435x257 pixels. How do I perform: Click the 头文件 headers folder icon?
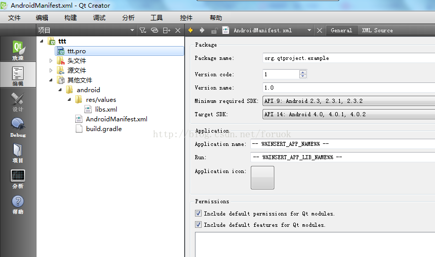coord(60,61)
